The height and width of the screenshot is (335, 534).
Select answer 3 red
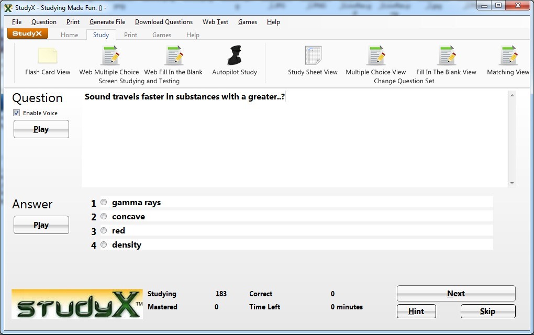[x=104, y=230]
